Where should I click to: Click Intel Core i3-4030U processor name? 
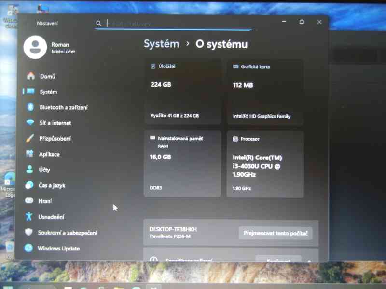pos(257,166)
